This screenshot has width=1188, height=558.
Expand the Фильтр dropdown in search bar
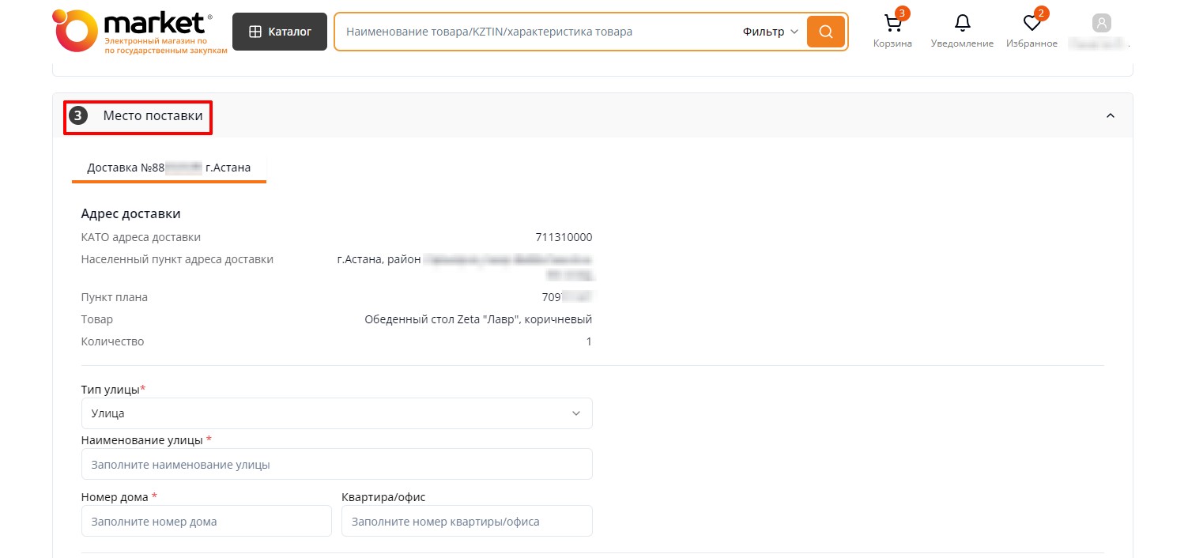click(770, 32)
